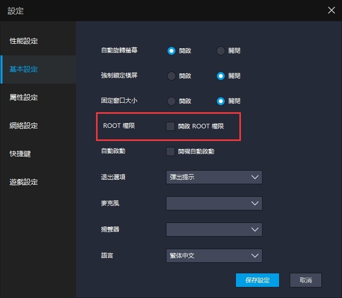The image size is (342, 298).
Task: Expand the 退出選項 dropdown
Action: 214,177
